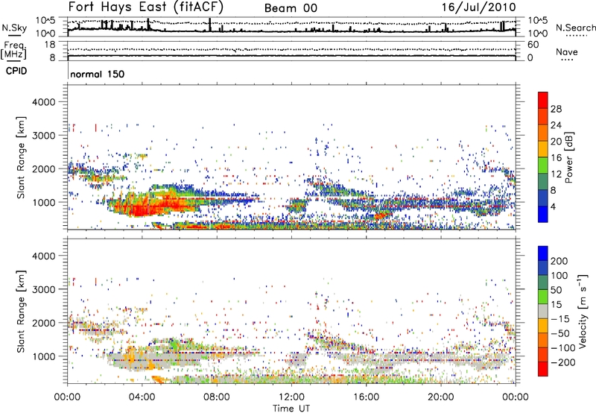Screen dimensions: 596x413
Task: Click the '100' Velocity colorbar value
Action: click(559, 276)
